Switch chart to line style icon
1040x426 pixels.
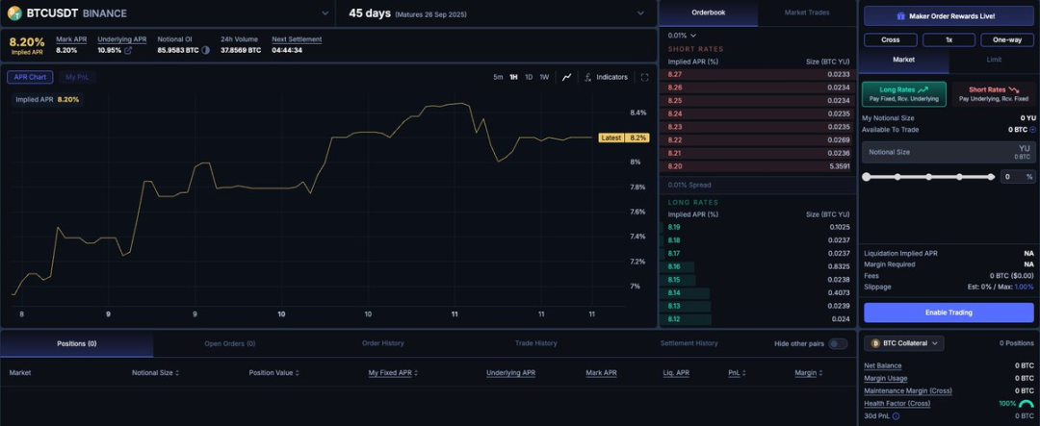(567, 77)
